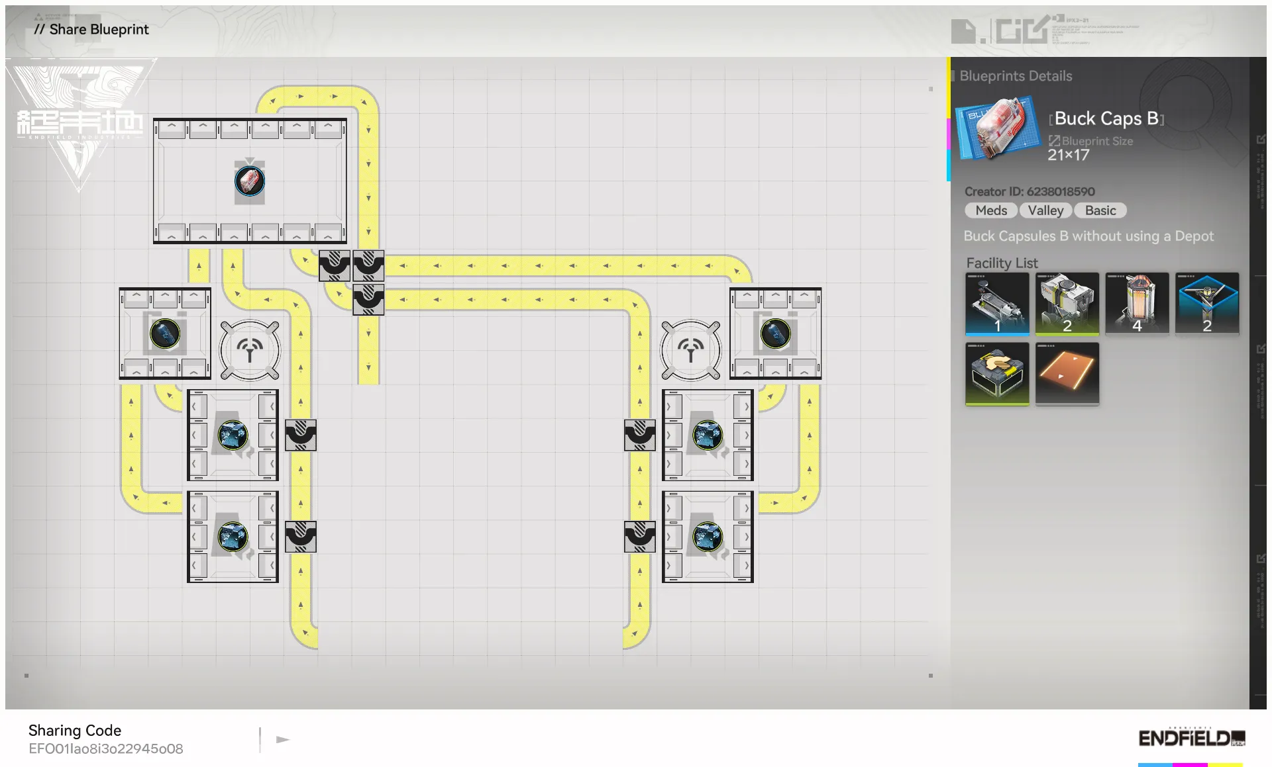Screen dimensions: 1272x767
Task: Expand the top splitter tile near the large factory
Action: point(335,265)
